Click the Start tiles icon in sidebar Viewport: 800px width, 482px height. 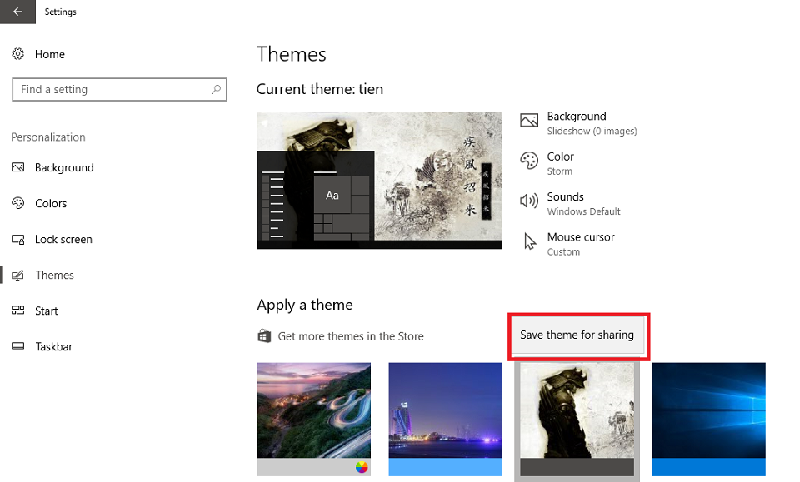[x=17, y=311]
